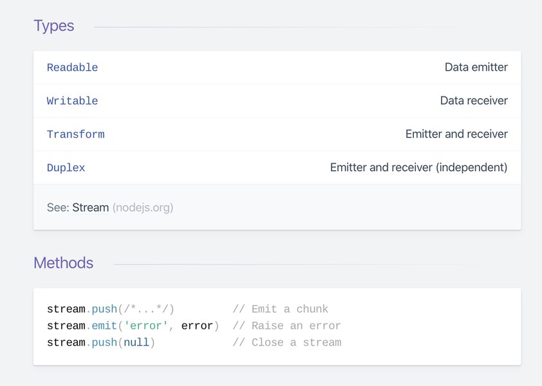Viewport: 542px width, 386px height.
Task: Click the stream.push(null) code line
Action: (101, 342)
